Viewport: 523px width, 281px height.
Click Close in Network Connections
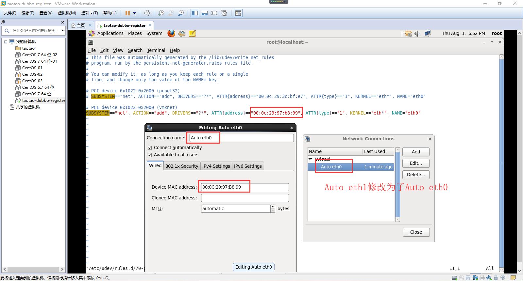click(416, 232)
